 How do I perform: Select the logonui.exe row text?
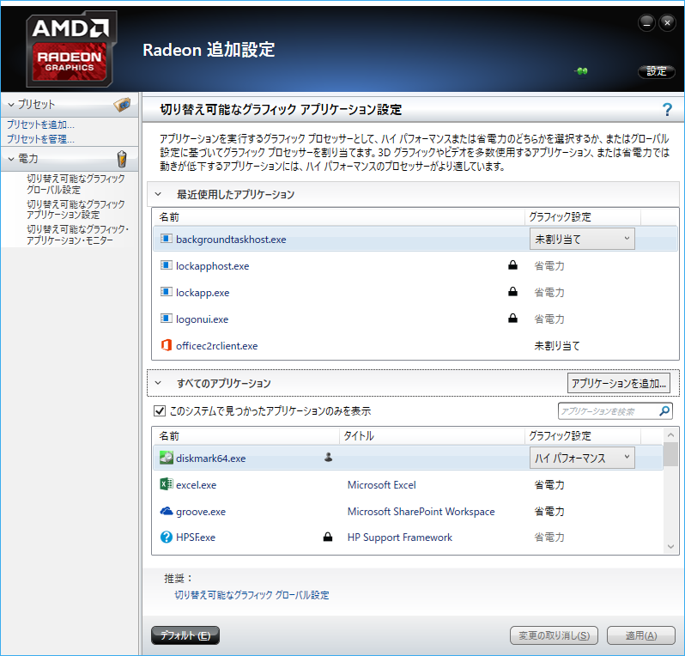point(202,319)
